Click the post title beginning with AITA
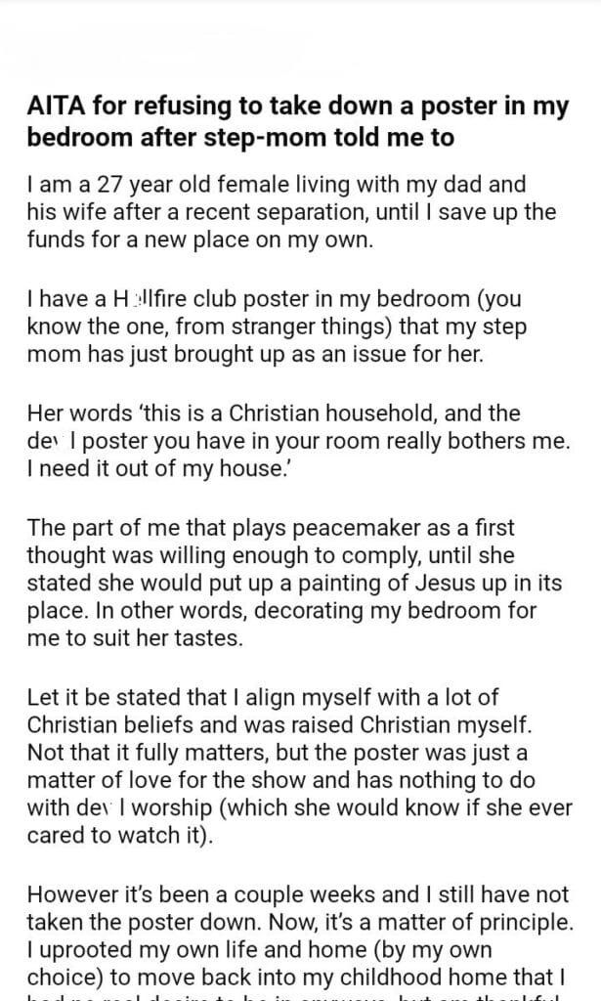Viewport: 601px width, 1001px height. coord(297,122)
